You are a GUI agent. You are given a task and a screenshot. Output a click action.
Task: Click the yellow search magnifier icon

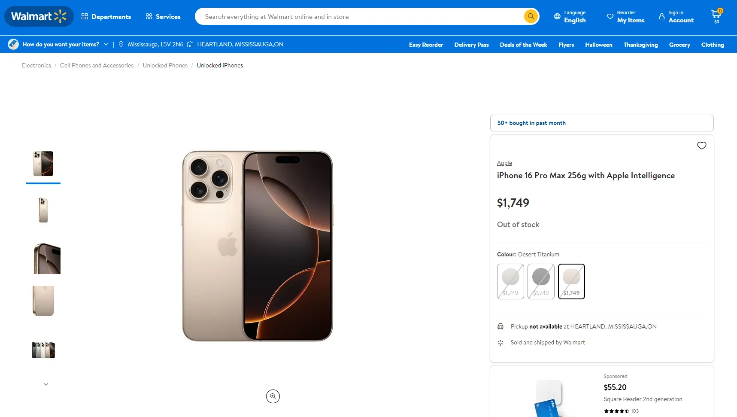point(531,17)
